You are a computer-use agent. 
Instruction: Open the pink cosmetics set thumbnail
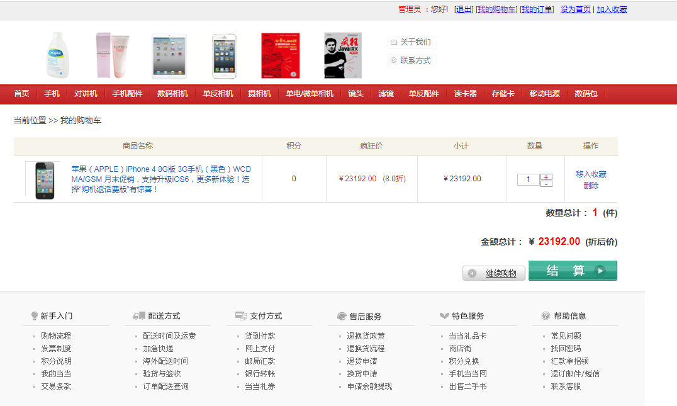click(x=112, y=55)
